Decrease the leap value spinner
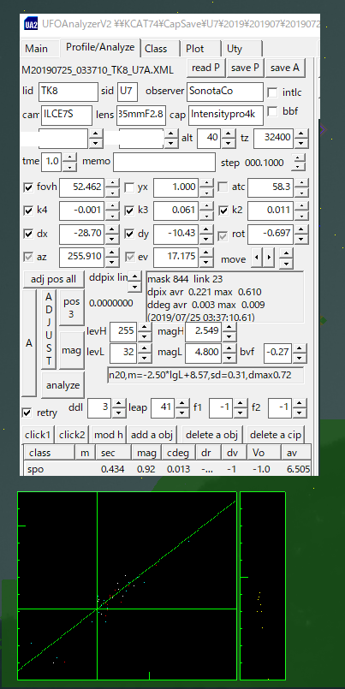The image size is (345, 689). click(182, 413)
